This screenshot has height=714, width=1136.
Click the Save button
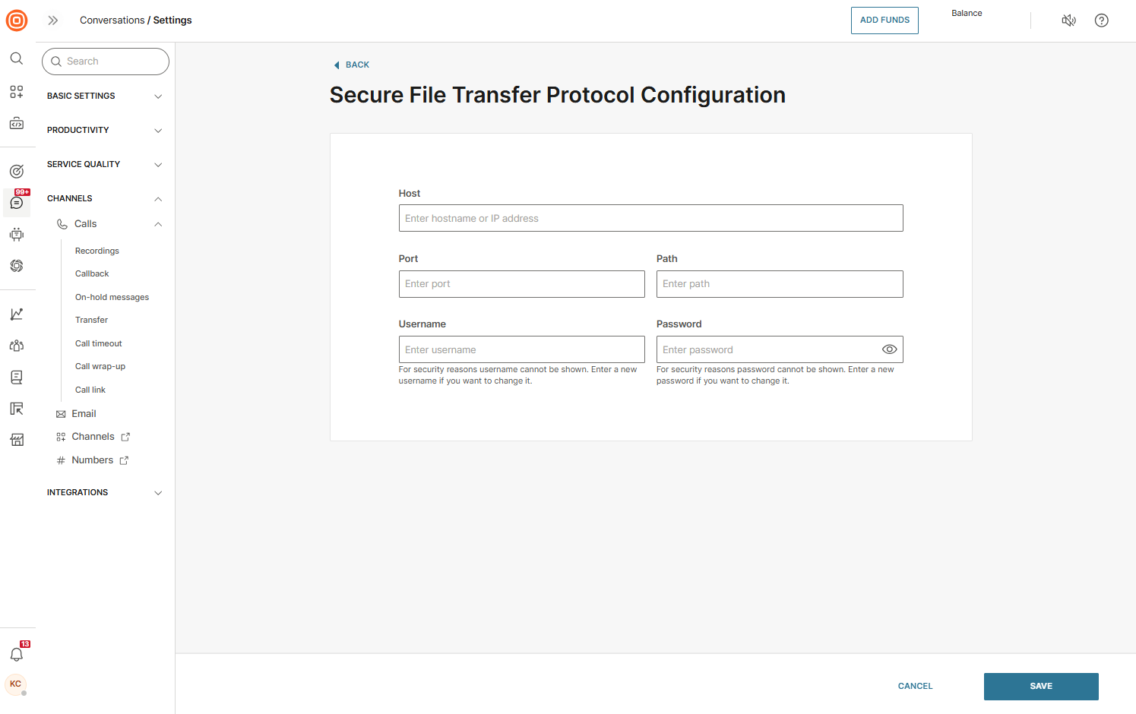tap(1040, 686)
